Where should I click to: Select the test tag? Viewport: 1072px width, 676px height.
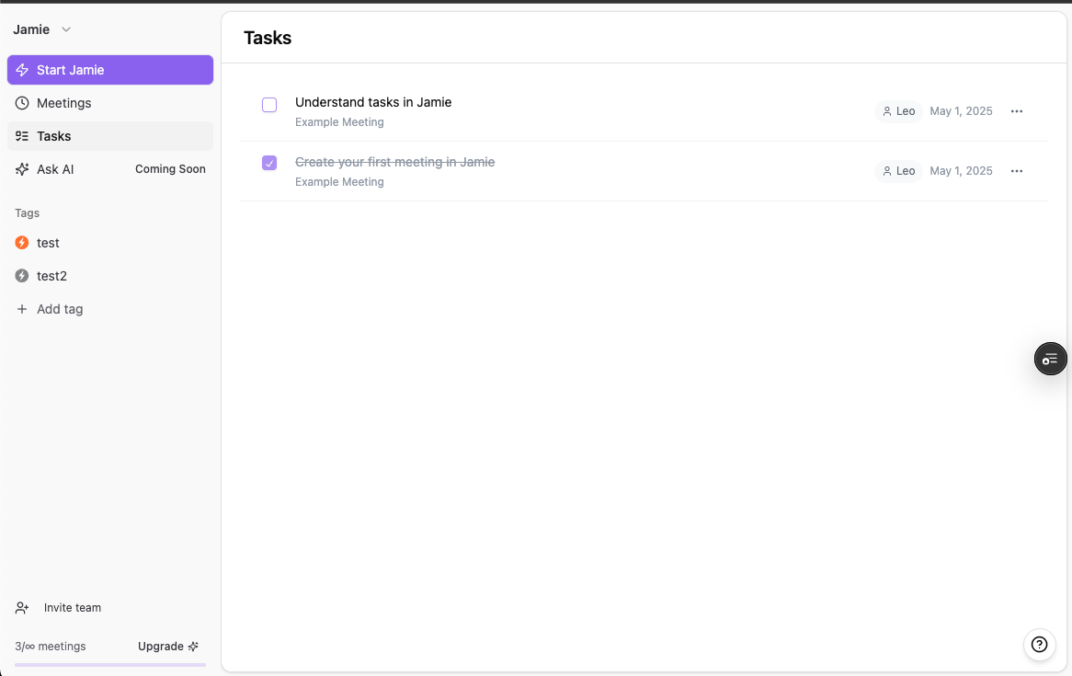coord(110,243)
